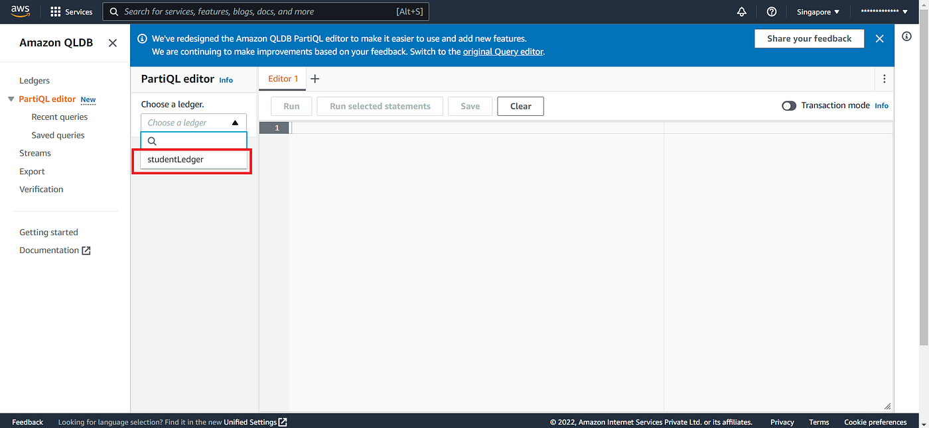Click the AWS home logo
Screen dimensions: 929x428
coord(20,11)
